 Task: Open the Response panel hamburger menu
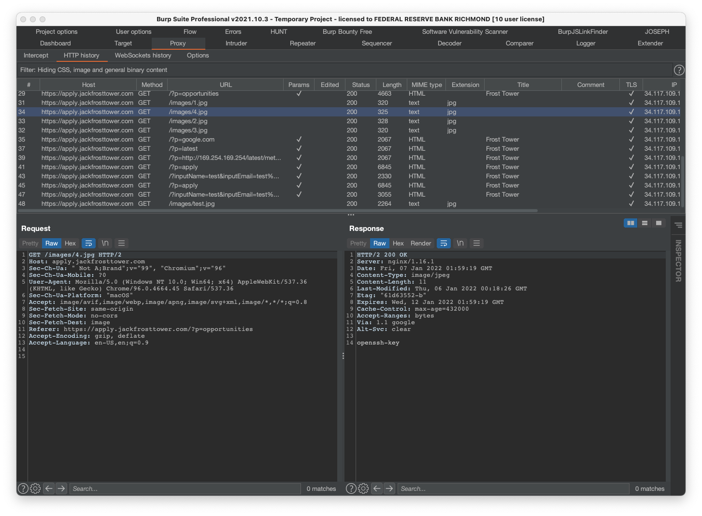tap(476, 244)
